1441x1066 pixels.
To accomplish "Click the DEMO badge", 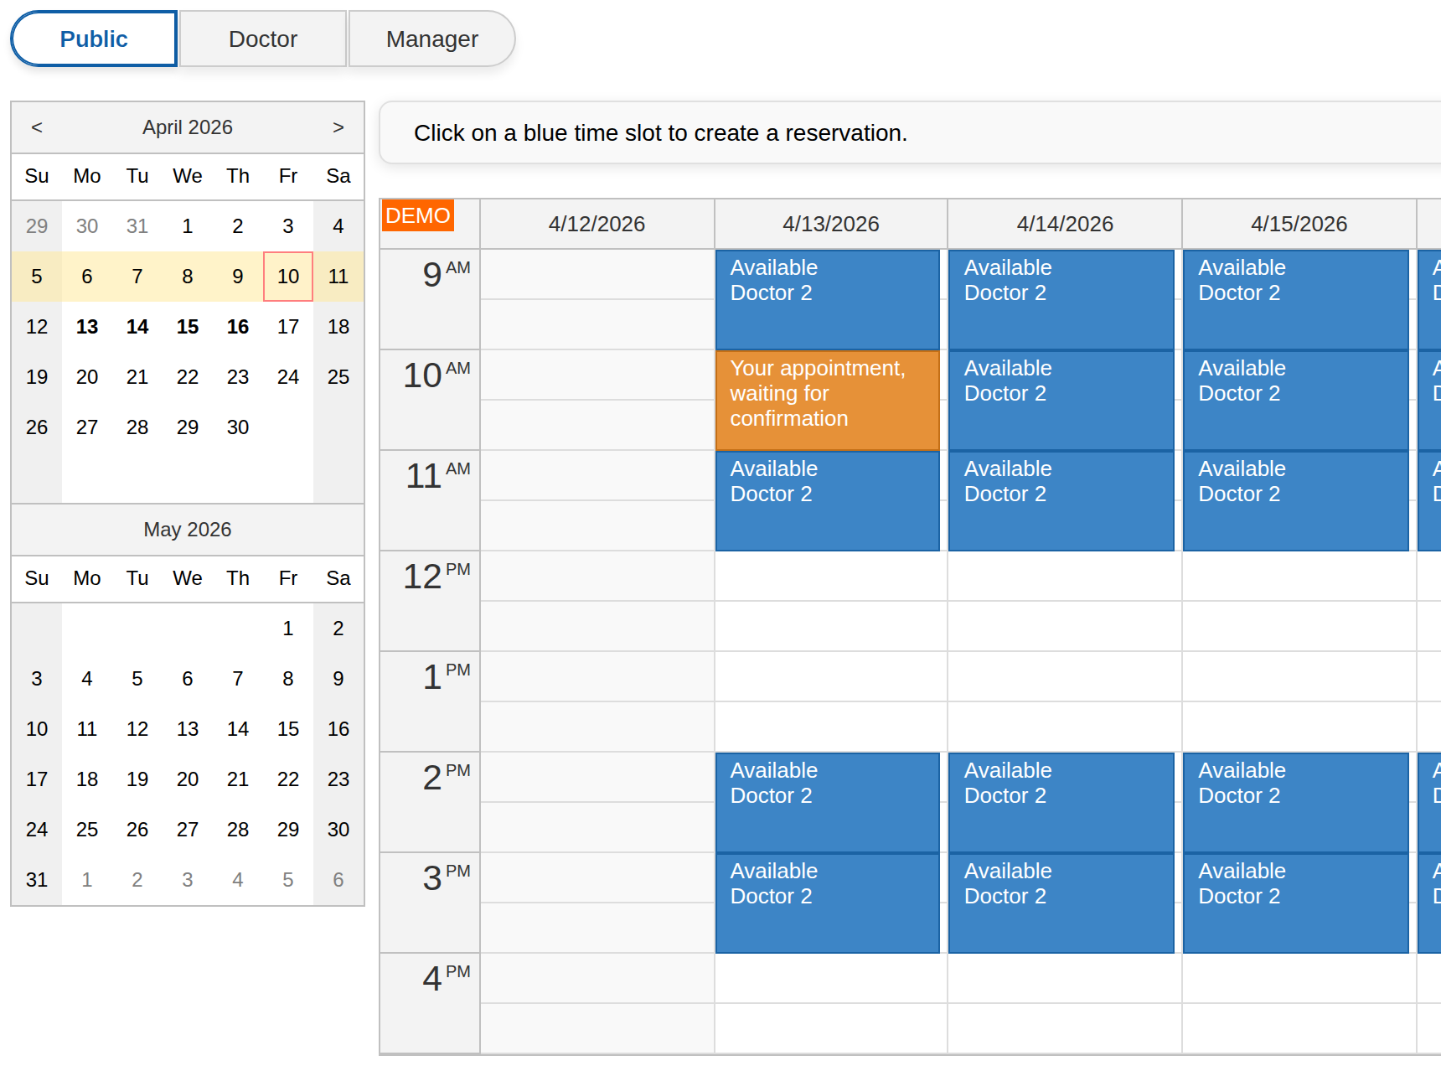I will pos(417,215).
